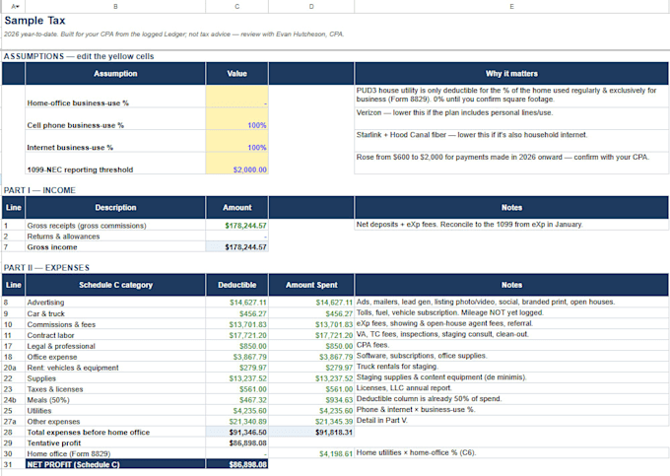The width and height of the screenshot is (670, 476).
Task: Select Commissions & fees deductible $13,701.83
Action: coord(237,324)
